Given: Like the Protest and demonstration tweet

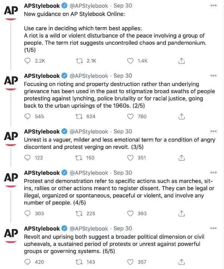Looking at the screenshot, I should [130, 213].
